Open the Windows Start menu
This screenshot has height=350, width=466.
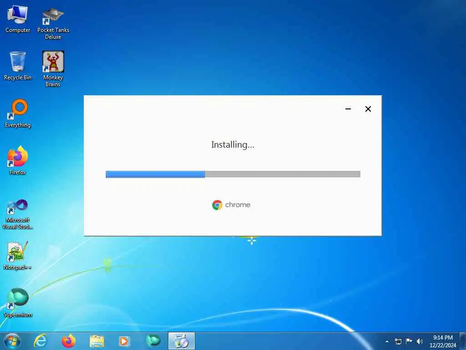[12, 341]
